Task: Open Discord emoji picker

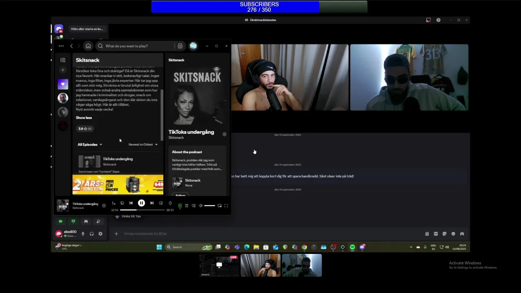Action: pos(453,234)
